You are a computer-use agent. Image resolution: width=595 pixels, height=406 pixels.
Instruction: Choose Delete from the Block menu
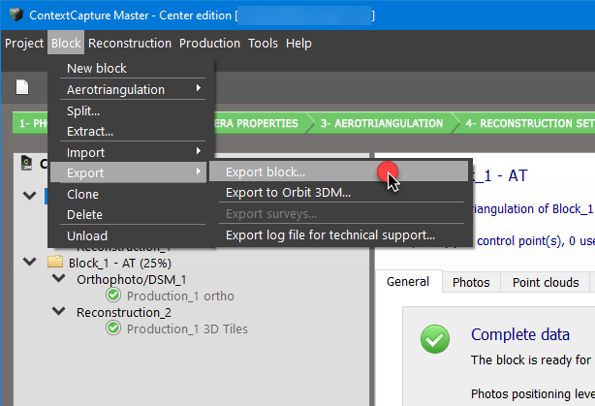pos(133,214)
